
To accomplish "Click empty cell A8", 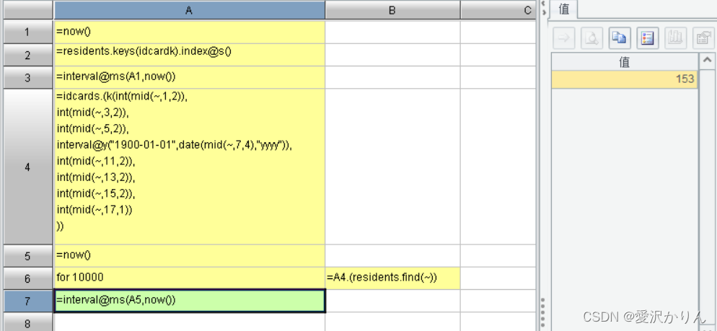I will pyautogui.click(x=189, y=322).
